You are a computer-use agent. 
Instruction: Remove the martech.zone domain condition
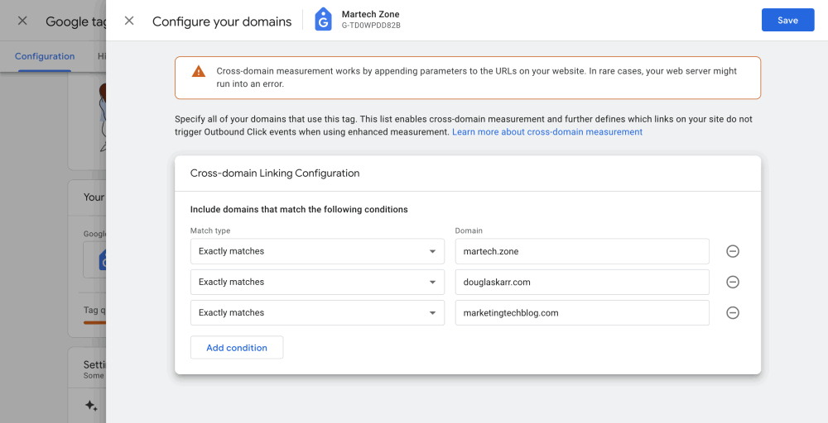pyautogui.click(x=733, y=251)
